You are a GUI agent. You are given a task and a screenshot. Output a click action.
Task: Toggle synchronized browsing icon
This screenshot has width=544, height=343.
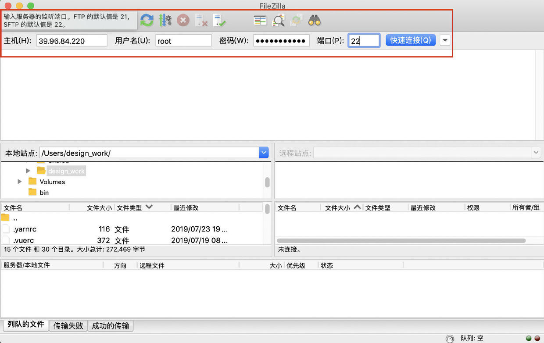[x=297, y=20]
